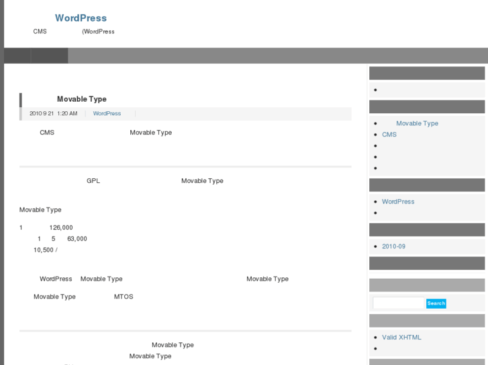
Task: Select the second dark navigation menu item
Action: tap(50, 56)
